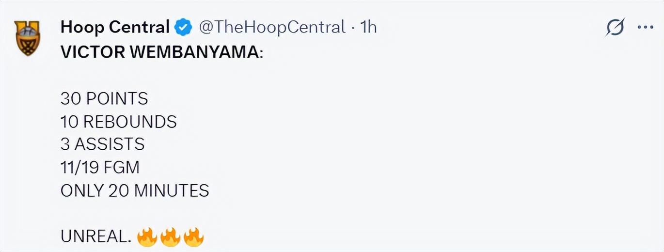Click the 1h timestamp
This screenshot has height=252, width=664.
[x=369, y=27]
